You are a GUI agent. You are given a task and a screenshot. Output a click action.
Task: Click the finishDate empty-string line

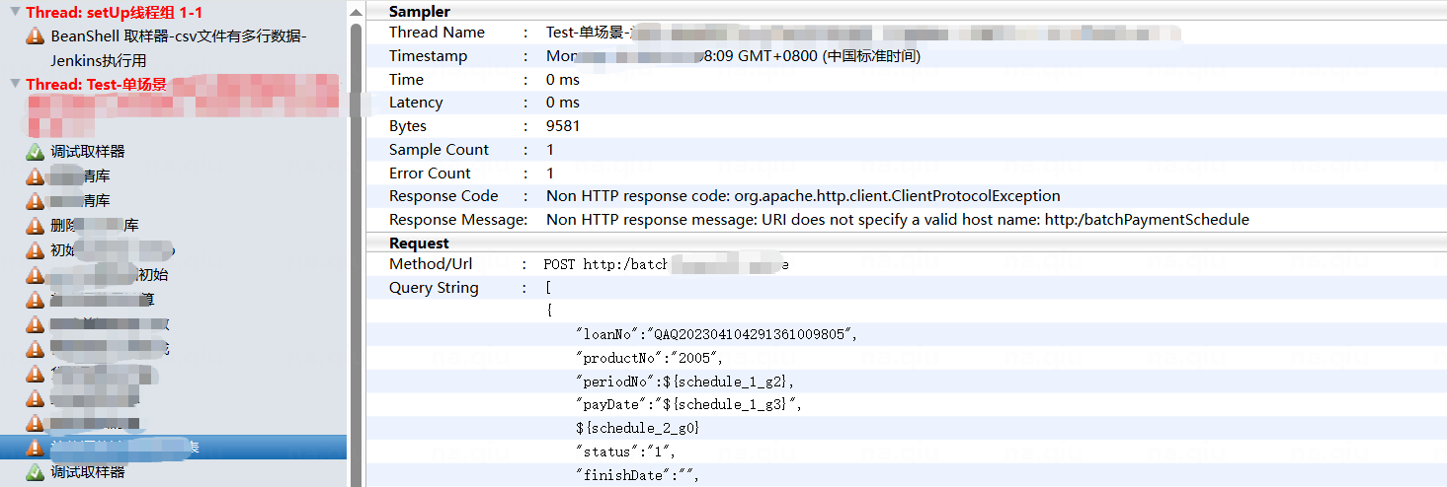pyautogui.click(x=637, y=475)
